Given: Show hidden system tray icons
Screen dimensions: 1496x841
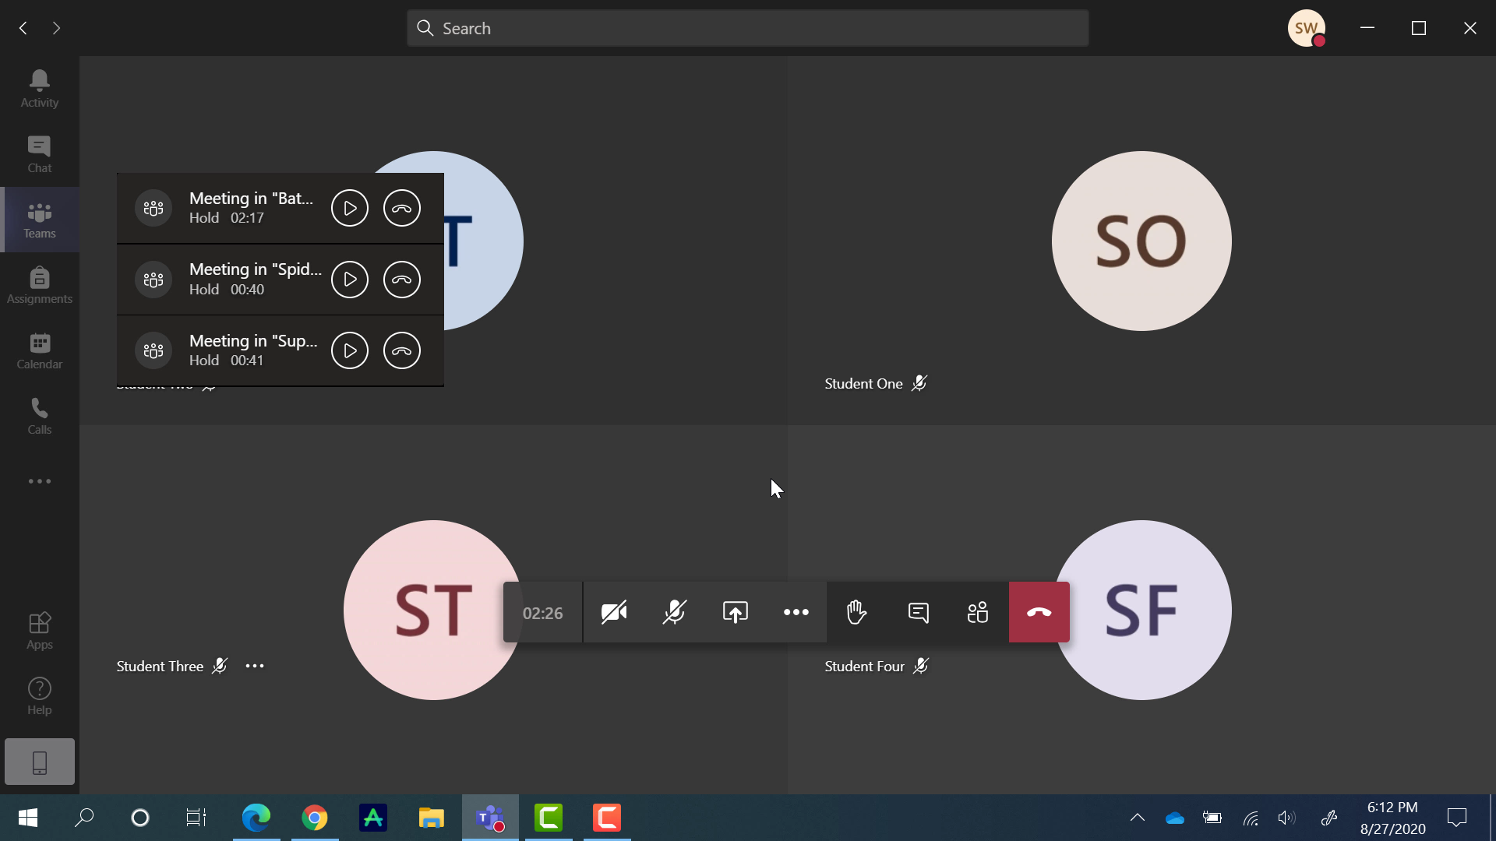Looking at the screenshot, I should 1138,818.
